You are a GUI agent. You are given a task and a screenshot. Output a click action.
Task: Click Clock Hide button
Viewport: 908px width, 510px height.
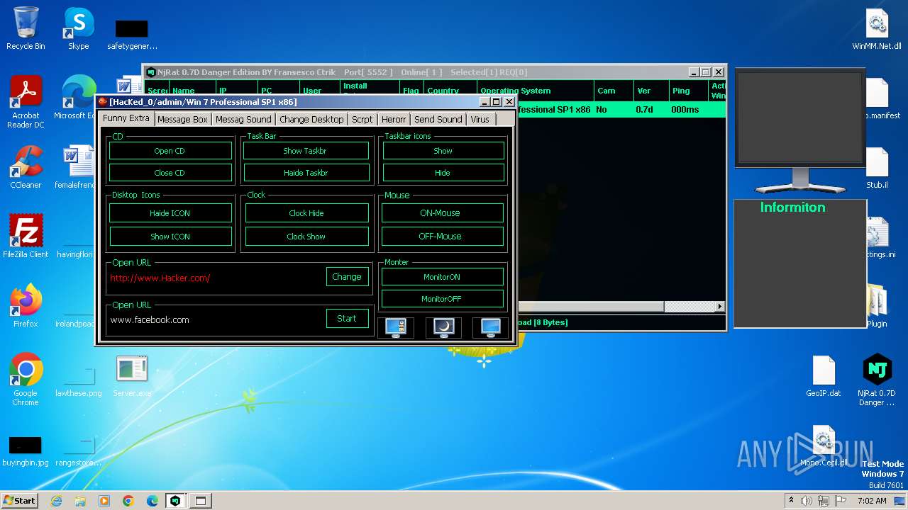point(307,213)
